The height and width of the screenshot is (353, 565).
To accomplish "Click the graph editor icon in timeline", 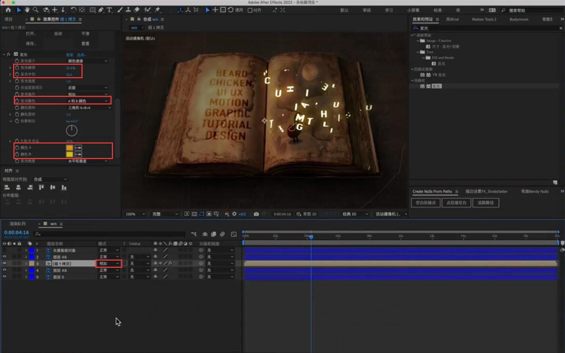I will pos(234,234).
